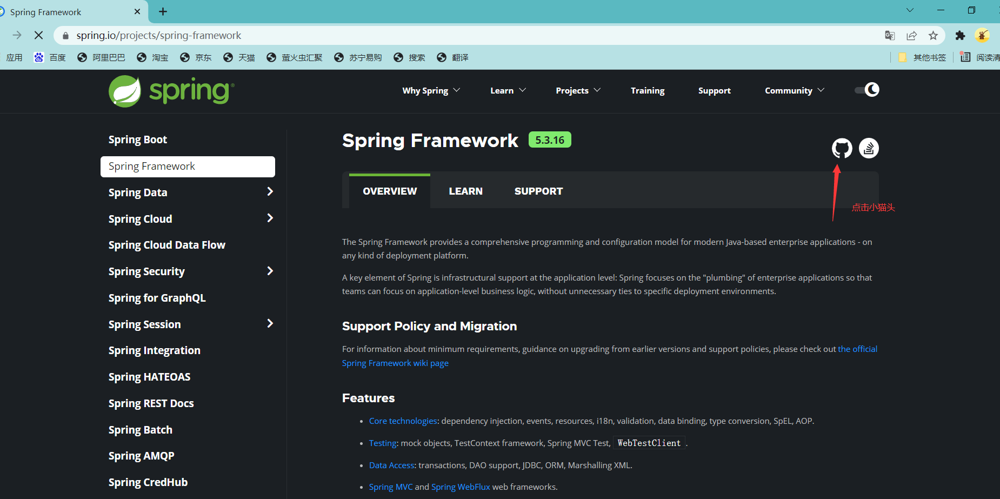This screenshot has width=1000, height=499.
Task: Open the 搜索 bookmark
Action: point(409,57)
